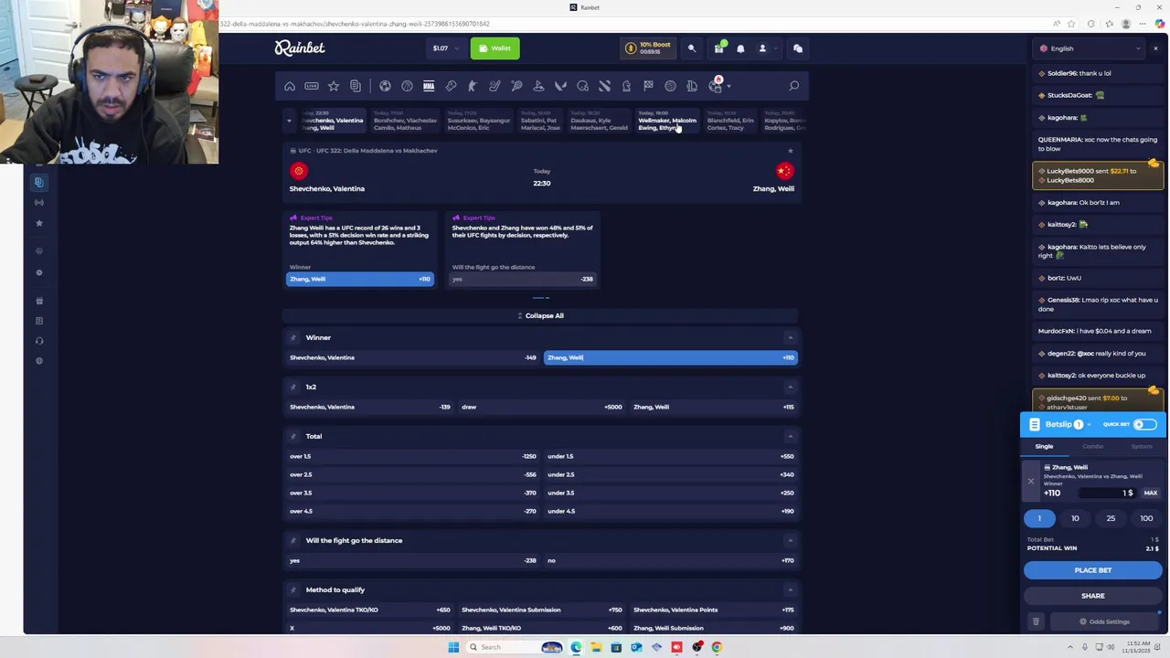Open the rewards gift icon in header
The height and width of the screenshot is (658, 1170).
(x=718, y=48)
